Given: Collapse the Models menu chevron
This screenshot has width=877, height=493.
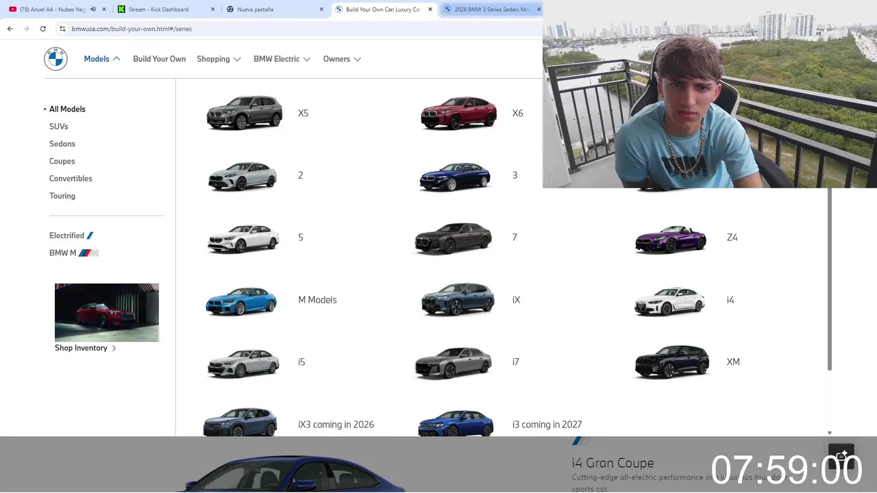Looking at the screenshot, I should tap(116, 59).
